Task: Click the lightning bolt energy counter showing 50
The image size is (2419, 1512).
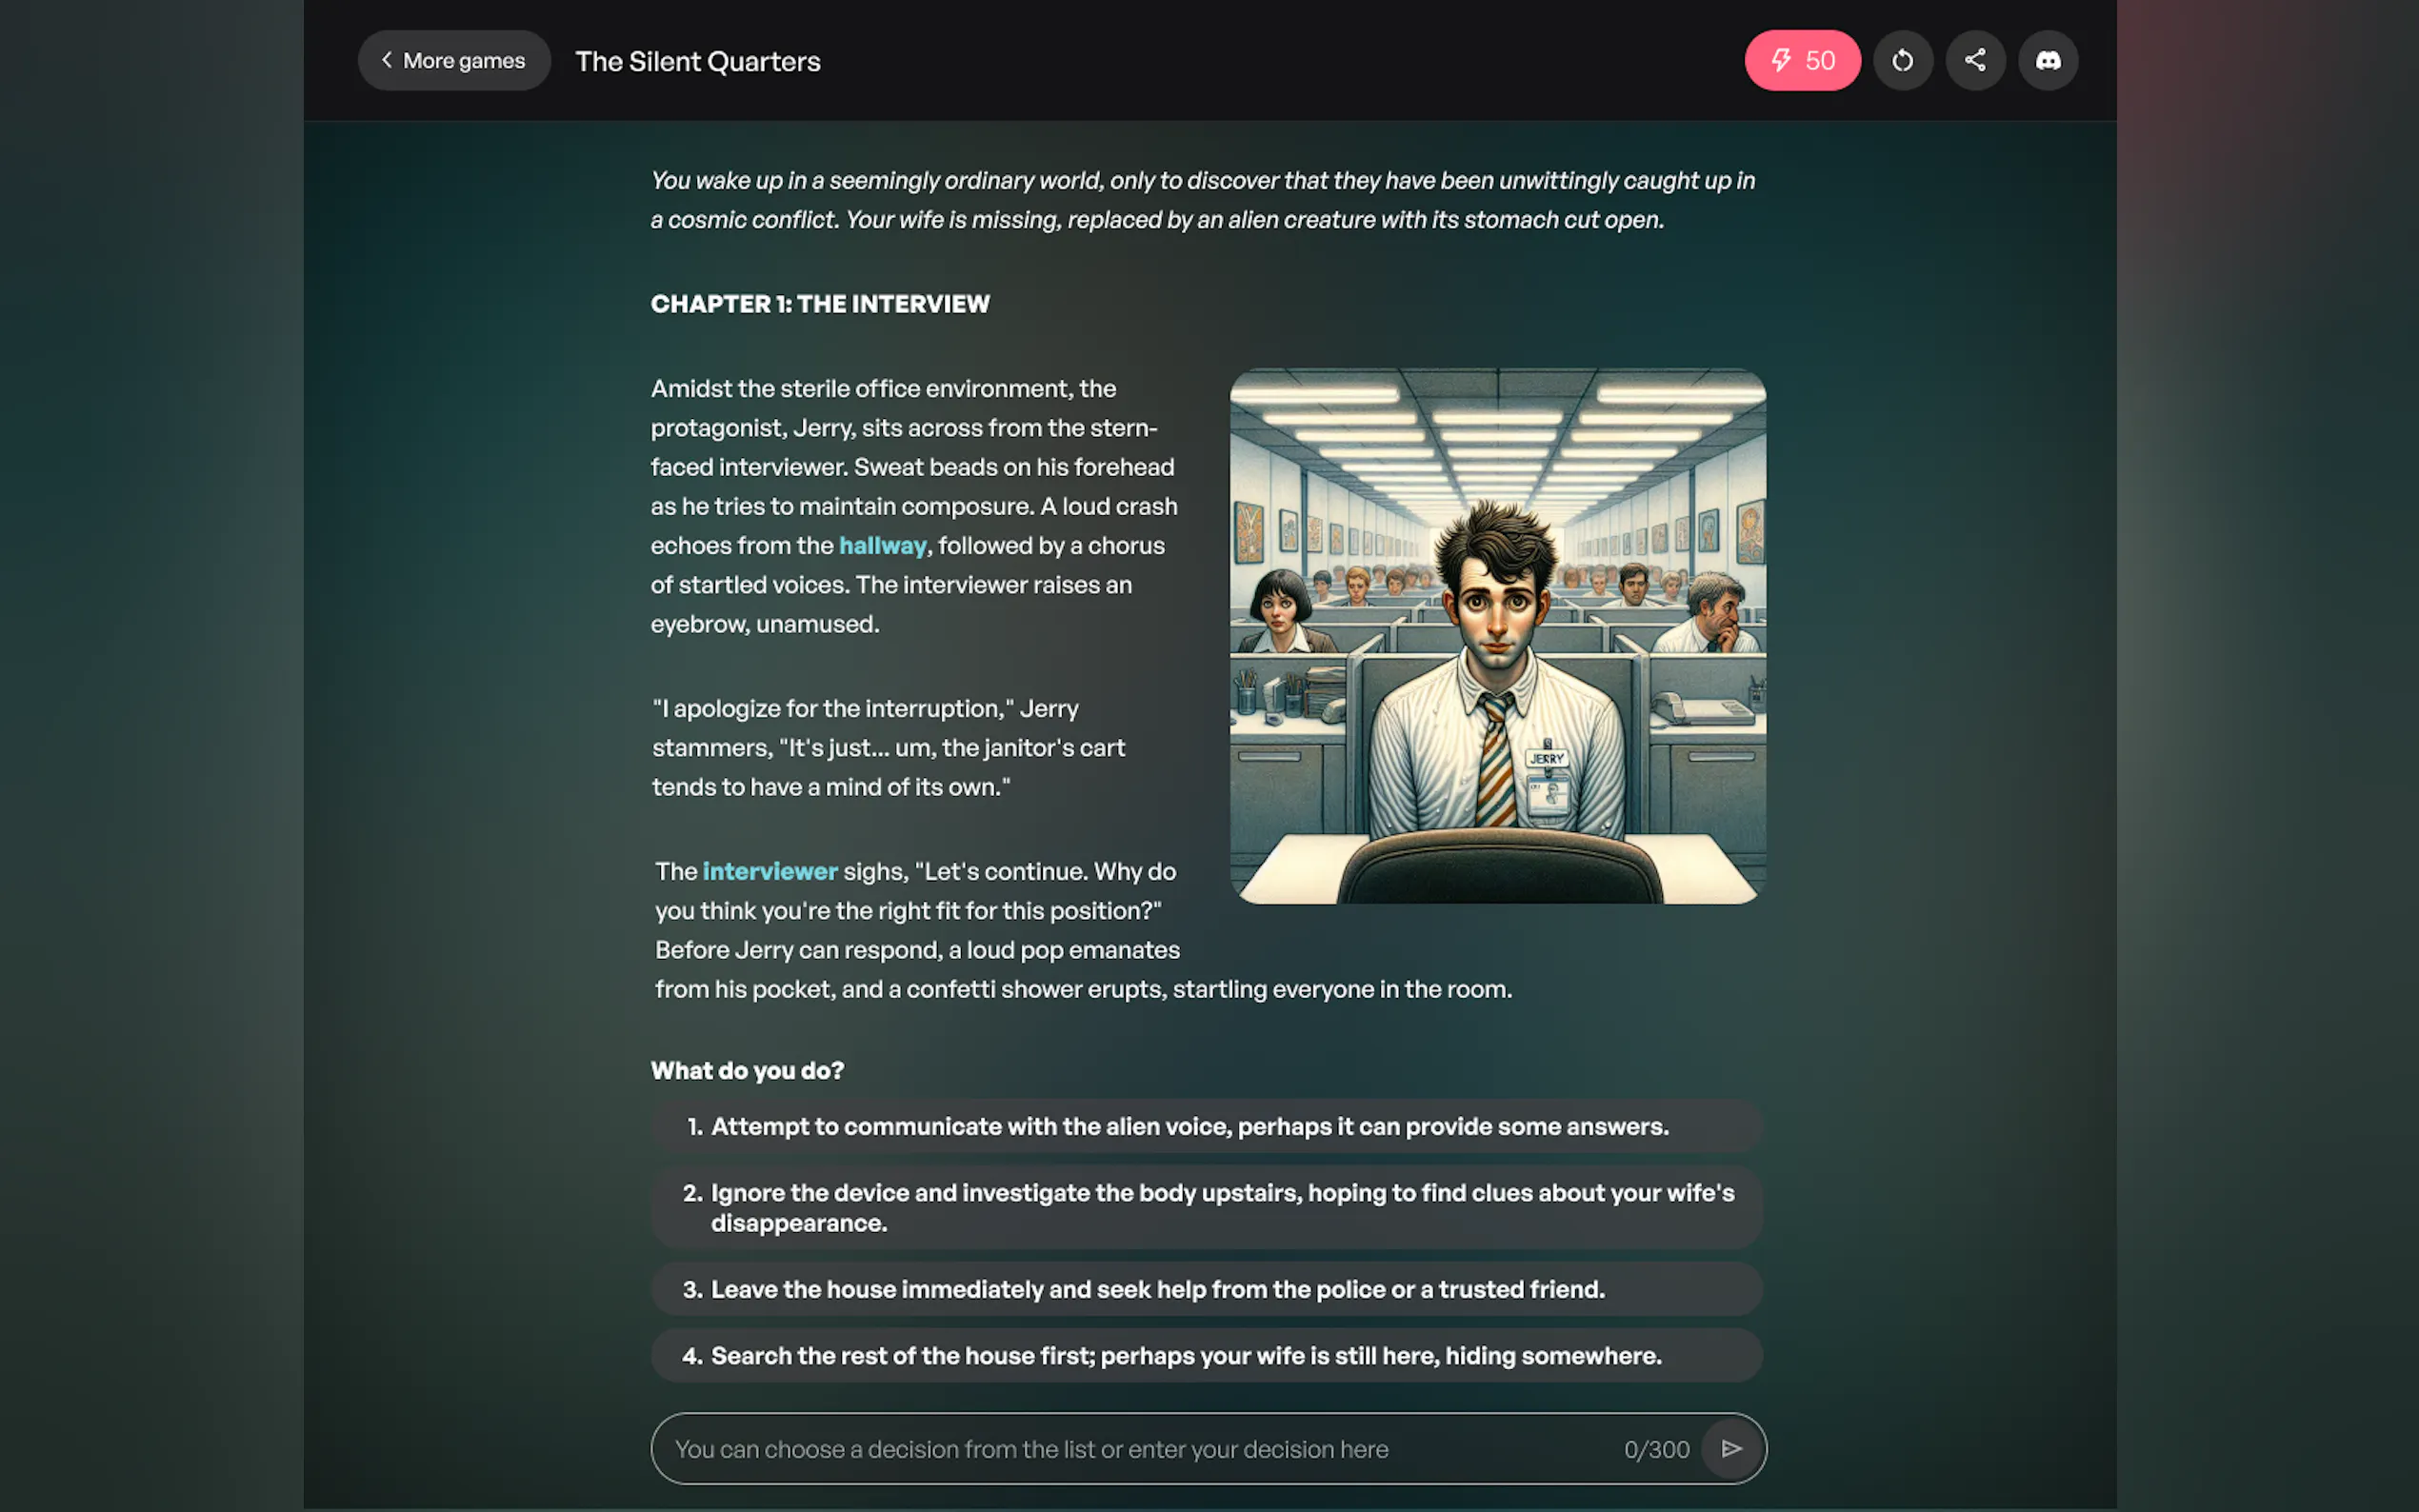Action: [x=1802, y=61]
